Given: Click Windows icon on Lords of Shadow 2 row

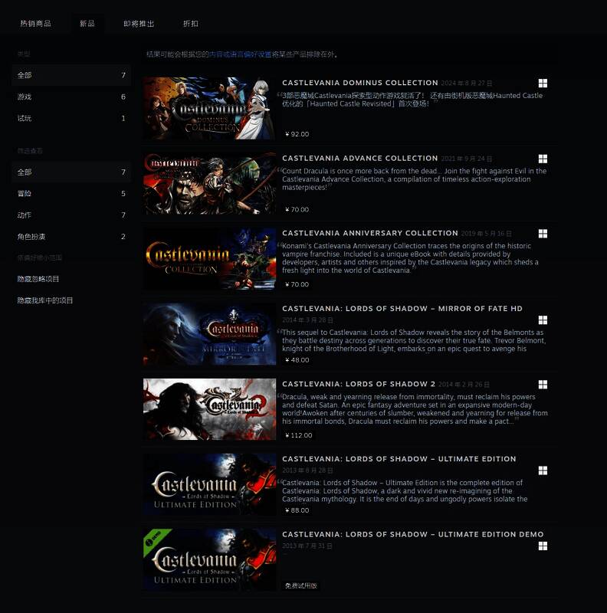Looking at the screenshot, I should point(543,385).
